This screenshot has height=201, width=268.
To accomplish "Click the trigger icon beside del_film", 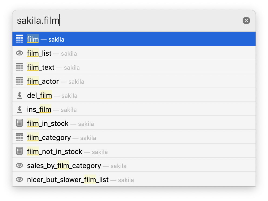I will pos(19,95).
